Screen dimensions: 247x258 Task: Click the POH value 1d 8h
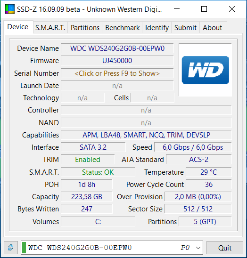87,185
